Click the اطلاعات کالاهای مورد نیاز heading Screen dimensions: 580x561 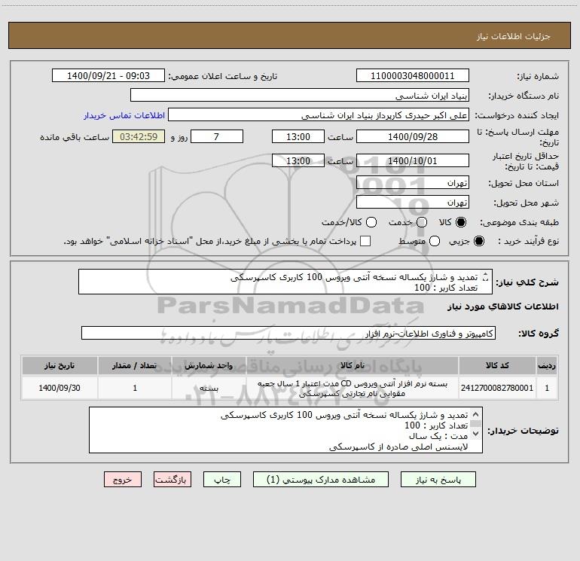coord(503,306)
